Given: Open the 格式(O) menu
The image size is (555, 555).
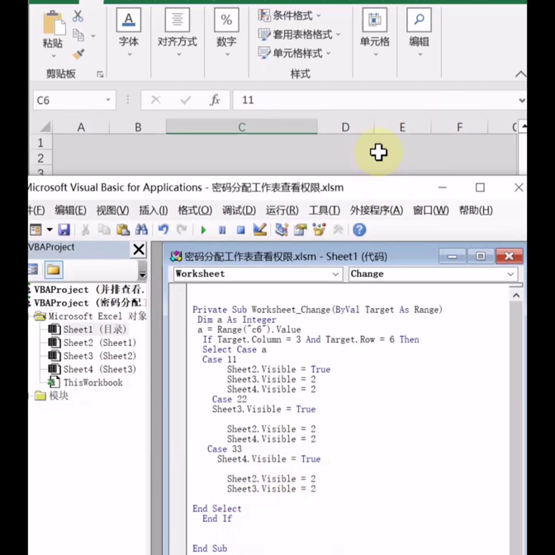Looking at the screenshot, I should click(x=195, y=211).
